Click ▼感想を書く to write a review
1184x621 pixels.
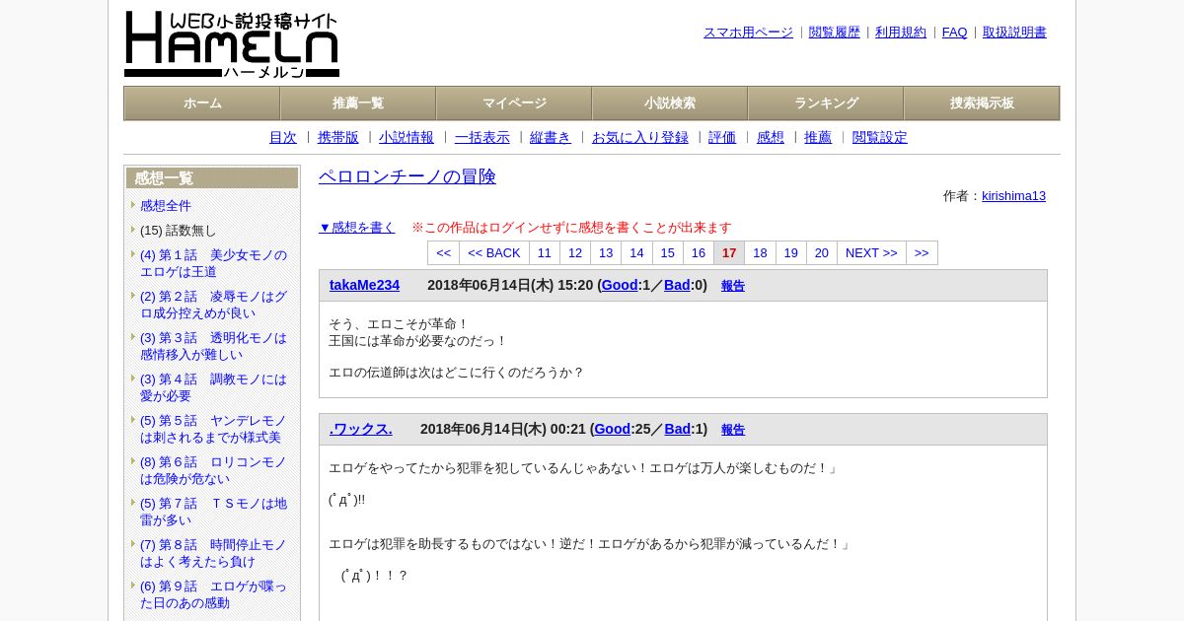357,228
